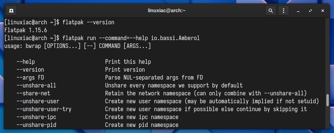Screen dimensions: 334x133
Task: Close the linuxiac@arch terminal window
Action: point(322,11)
